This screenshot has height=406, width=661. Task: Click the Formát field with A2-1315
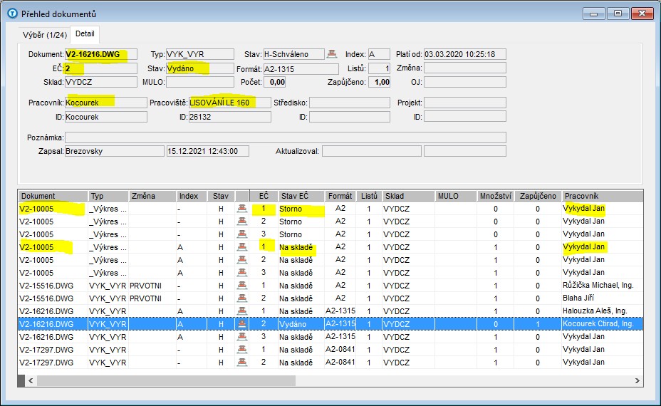pyautogui.click(x=301, y=68)
